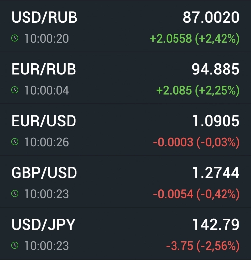This screenshot has width=251, height=260.
Task: Click the EUR/USD price 1.0905
Action: [216, 121]
